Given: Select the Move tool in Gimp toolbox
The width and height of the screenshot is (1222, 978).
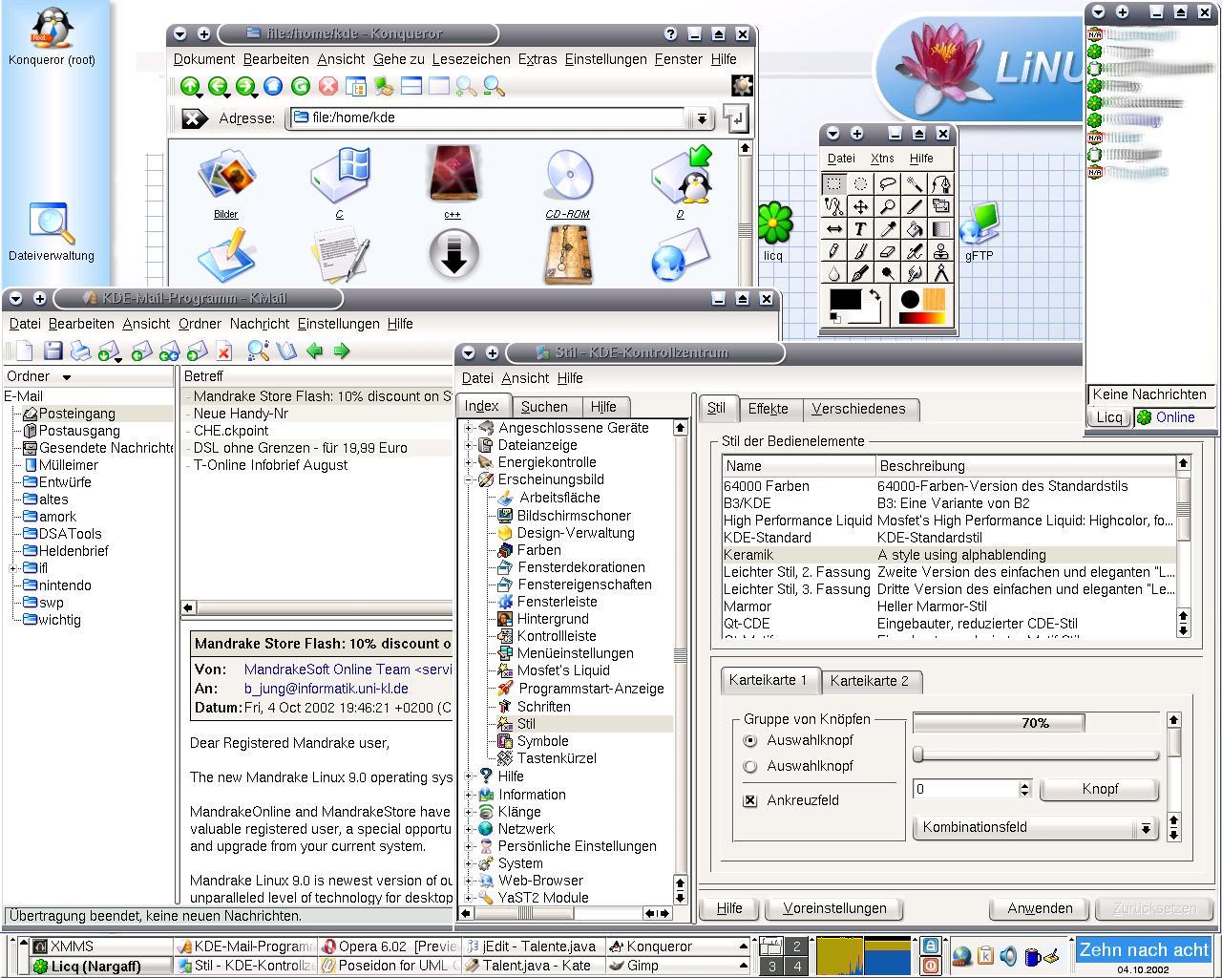Looking at the screenshot, I should pos(860,206).
